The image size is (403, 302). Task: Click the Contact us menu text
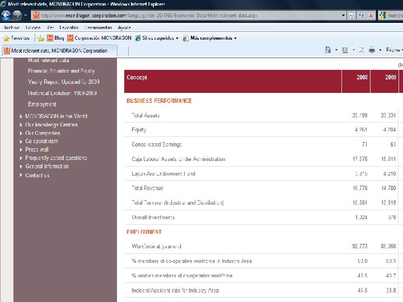[38, 176]
